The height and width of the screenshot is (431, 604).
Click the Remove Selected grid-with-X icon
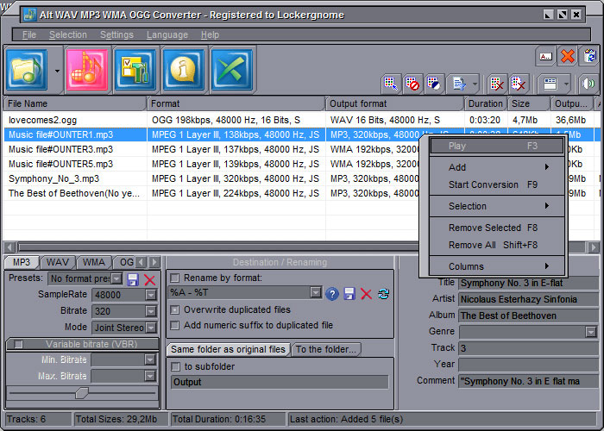[496, 84]
